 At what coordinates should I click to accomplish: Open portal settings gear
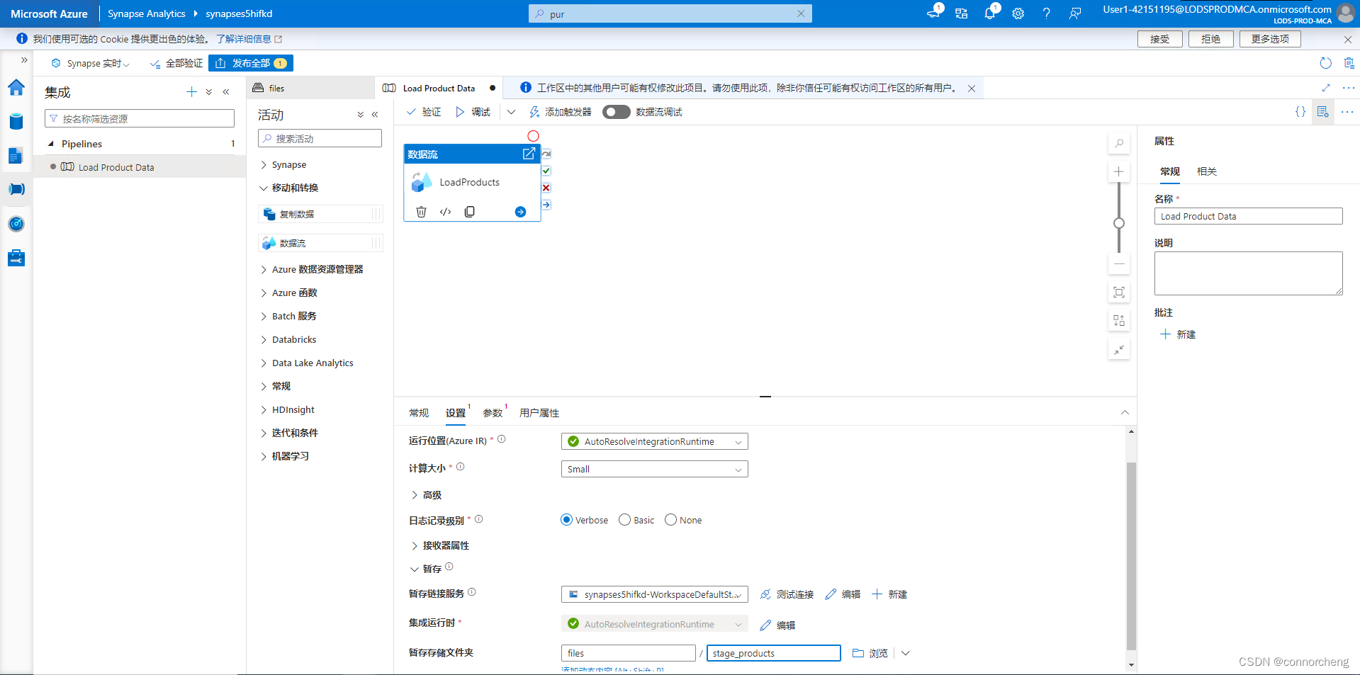1018,13
